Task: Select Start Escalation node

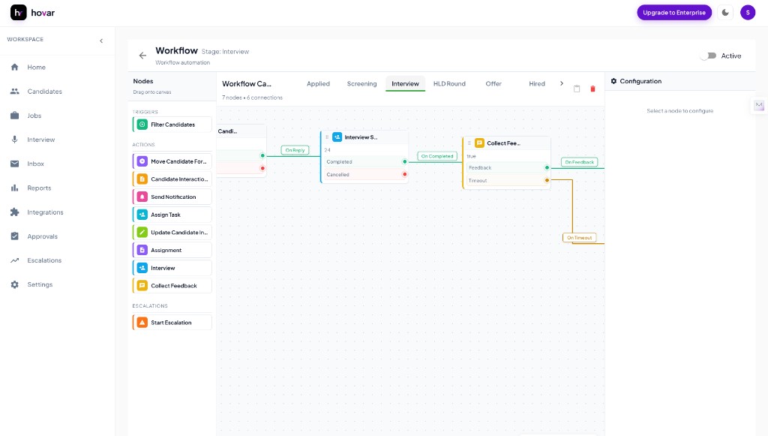Action: point(172,323)
